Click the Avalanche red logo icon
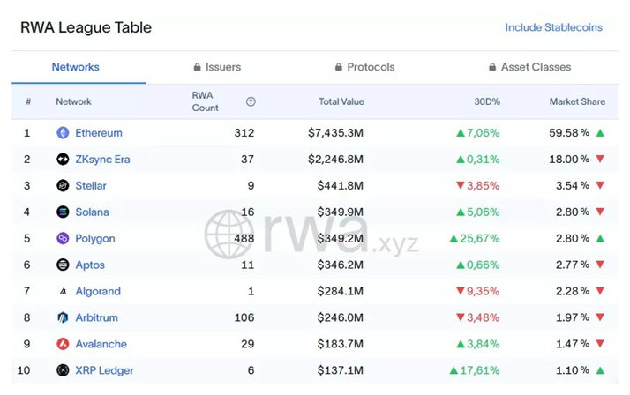Viewport: 630px width, 395px height. click(63, 344)
